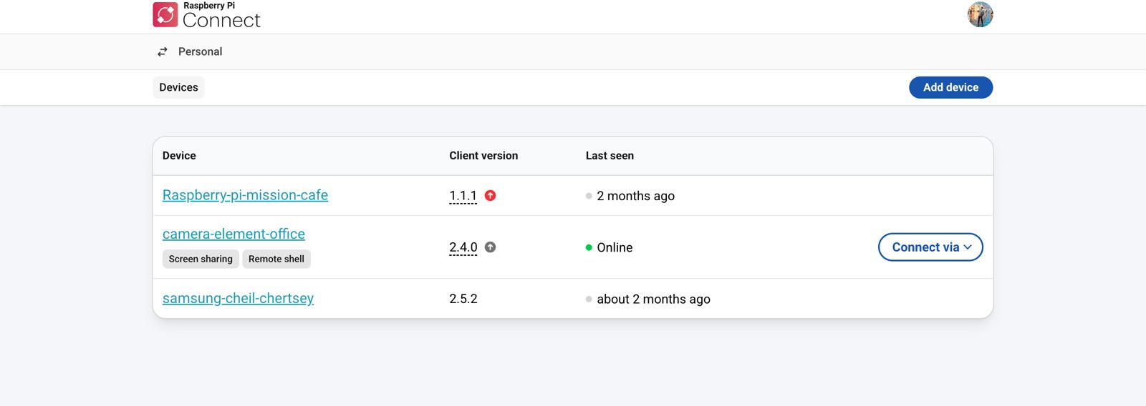The height and width of the screenshot is (406, 1146).
Task: Open the Raspberry-pi-mission-cafe device link
Action: click(x=245, y=195)
